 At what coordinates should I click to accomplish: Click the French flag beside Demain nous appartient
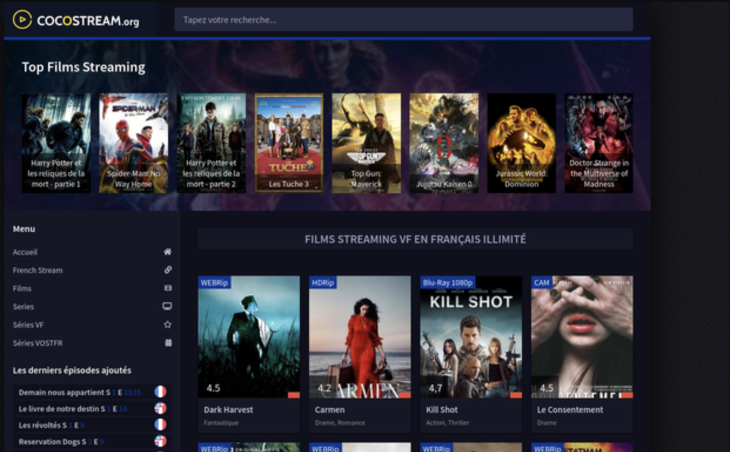(160, 392)
